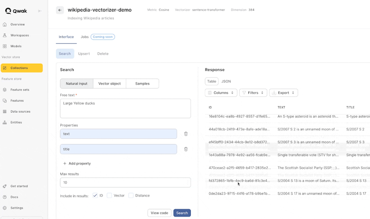
Task: Select the Vector object input mode
Action: 110,84
